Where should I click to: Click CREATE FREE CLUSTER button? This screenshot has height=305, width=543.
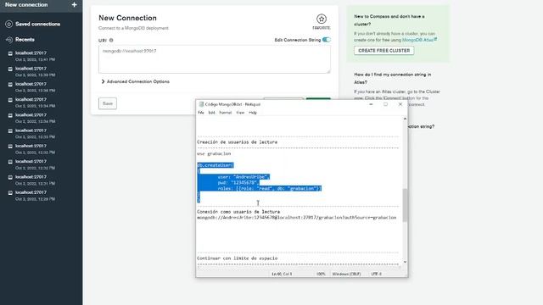[x=383, y=51]
